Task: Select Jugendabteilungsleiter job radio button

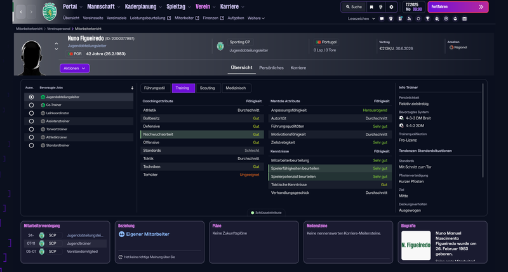Action: click(x=31, y=97)
